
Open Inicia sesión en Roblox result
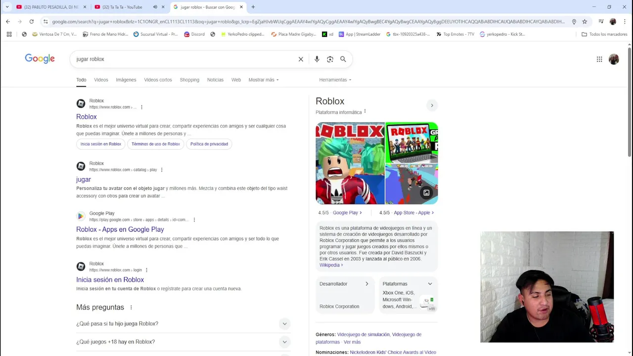click(110, 280)
